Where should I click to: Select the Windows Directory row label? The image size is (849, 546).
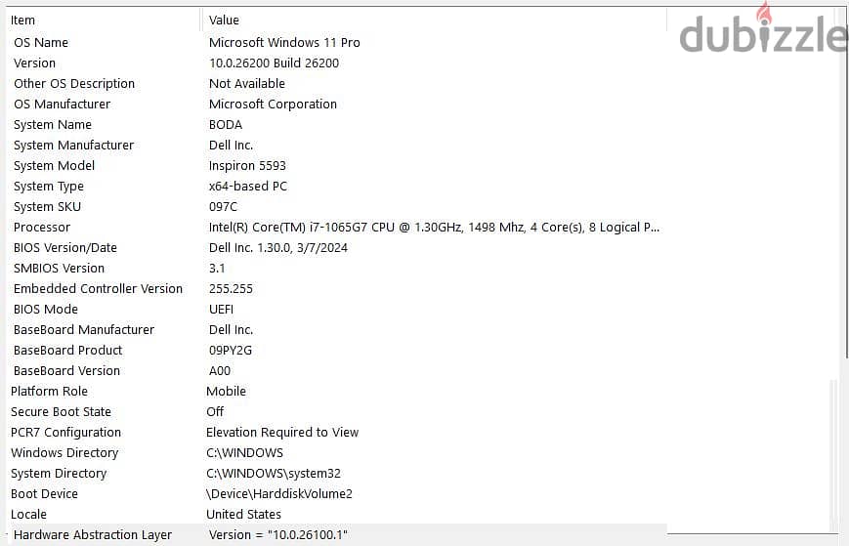pos(64,453)
